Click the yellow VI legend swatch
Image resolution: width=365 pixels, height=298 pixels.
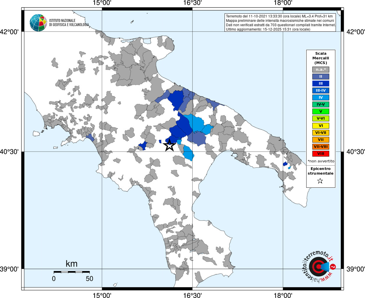point(321,126)
